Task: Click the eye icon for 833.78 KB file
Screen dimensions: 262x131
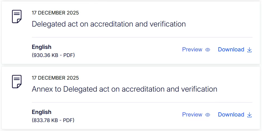Action: pos(208,115)
